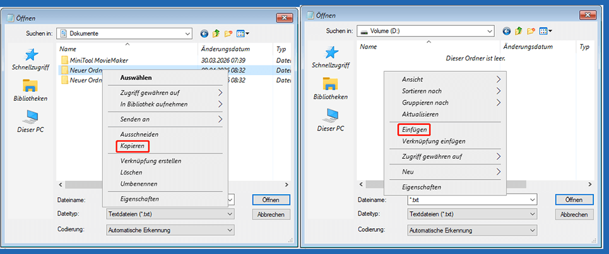Viewport: 609px width, 254px height.
Task: Click back arrow icon in left Öffnen window
Action: [204, 34]
